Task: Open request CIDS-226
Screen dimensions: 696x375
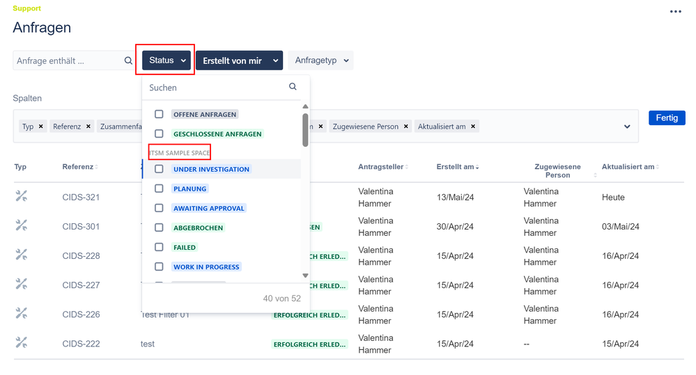Action: click(81, 314)
